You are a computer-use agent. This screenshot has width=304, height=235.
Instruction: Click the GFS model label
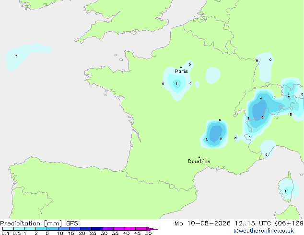pyautogui.click(x=72, y=223)
